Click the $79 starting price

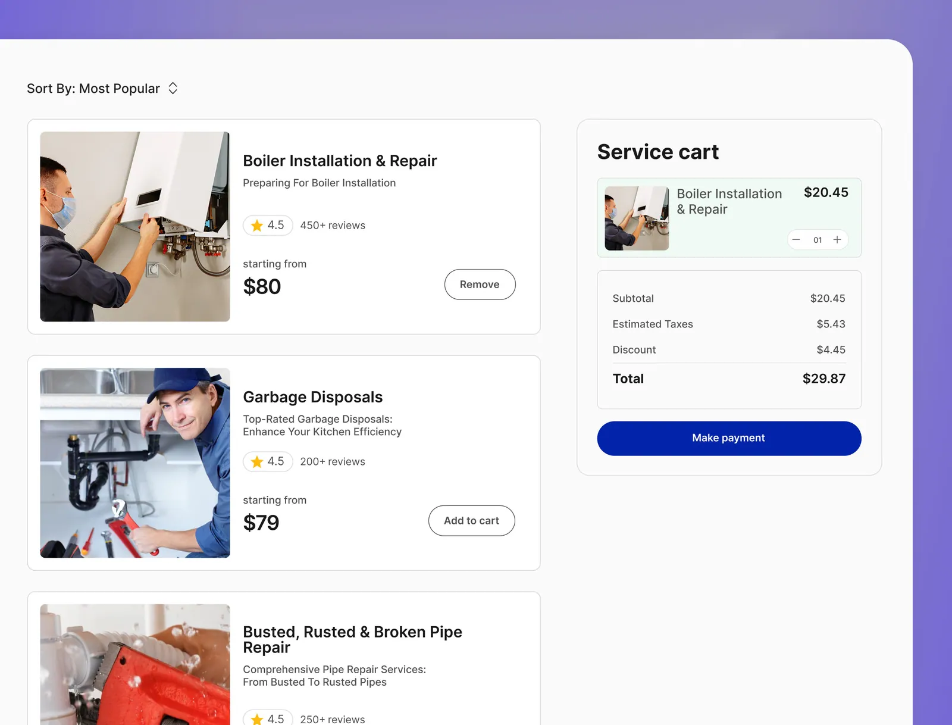(261, 523)
